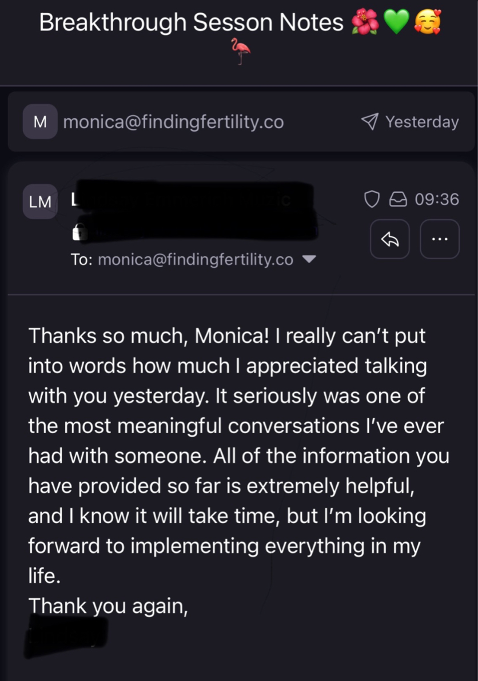This screenshot has height=681, width=478.
Task: Click the paper plane sent icon
Action: coord(369,121)
